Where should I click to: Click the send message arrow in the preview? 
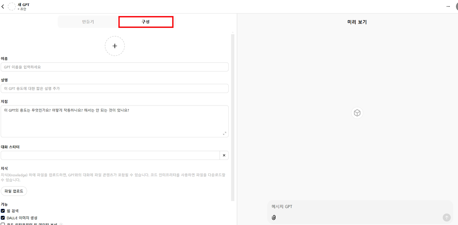446,217
